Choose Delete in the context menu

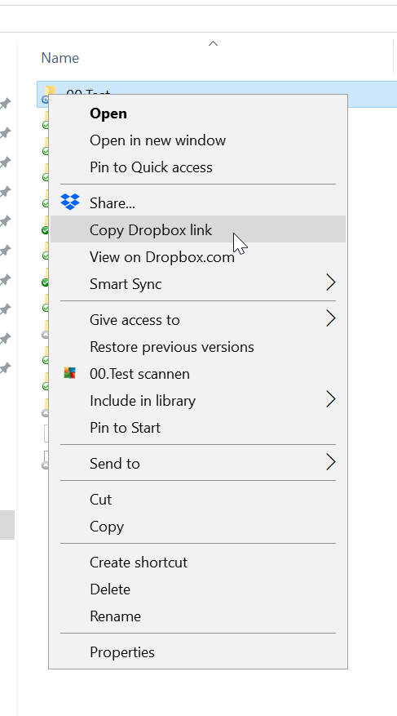198,589
